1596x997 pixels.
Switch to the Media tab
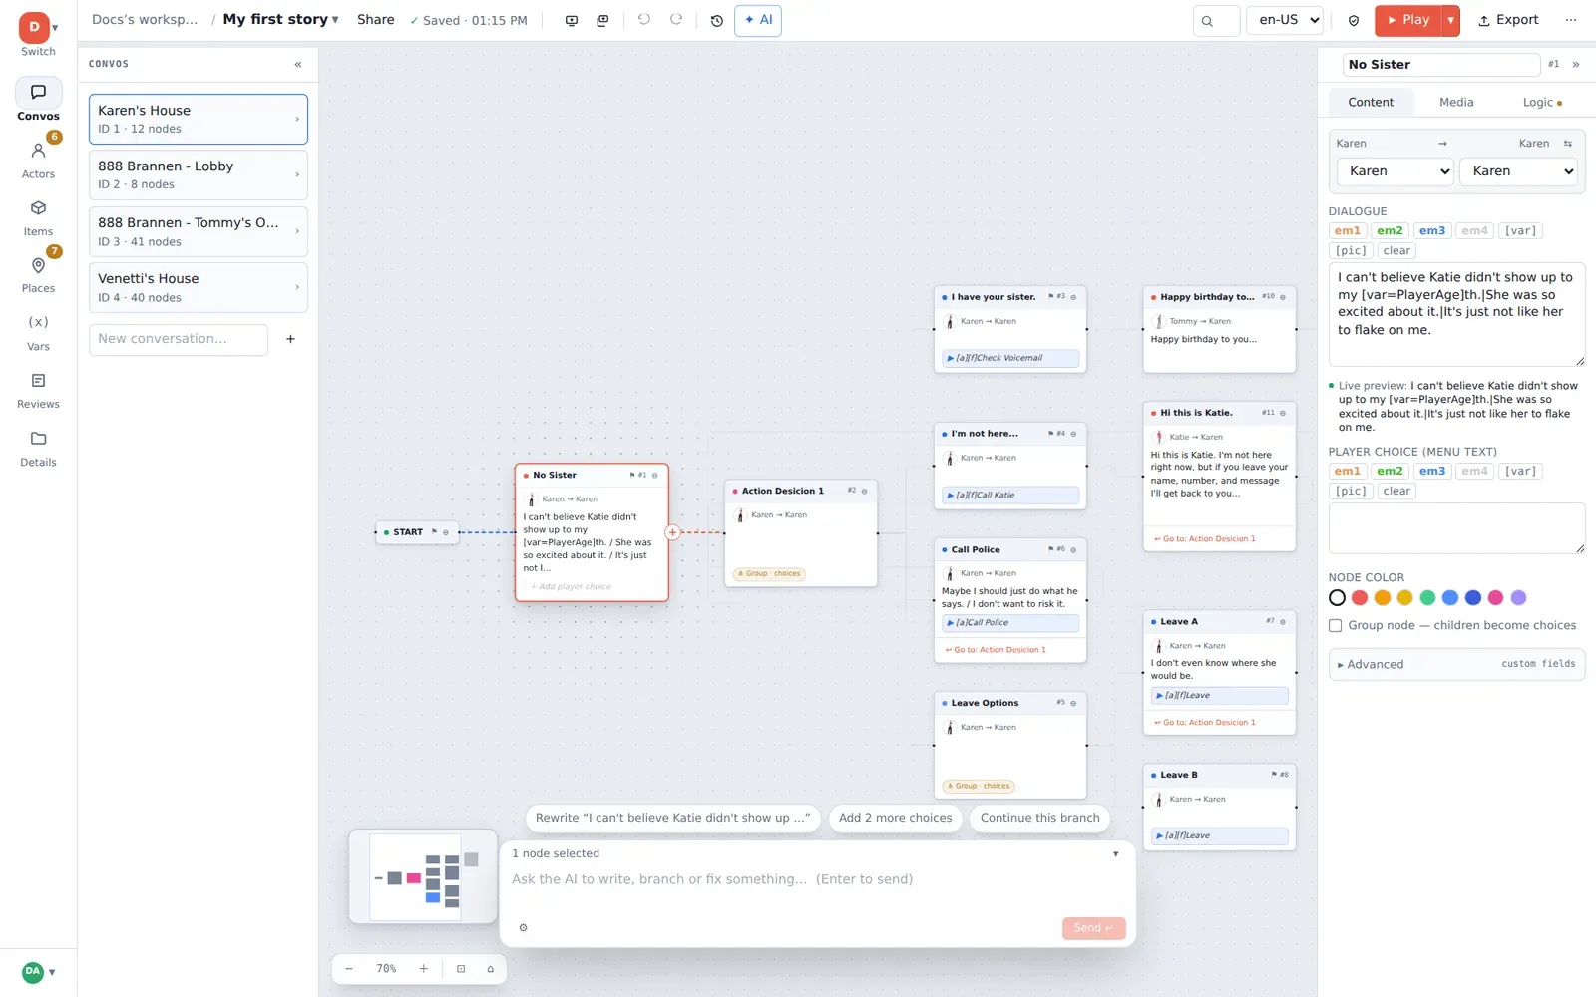pos(1456,102)
